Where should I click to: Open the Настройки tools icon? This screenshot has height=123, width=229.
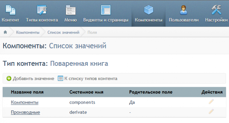coord(216,10)
